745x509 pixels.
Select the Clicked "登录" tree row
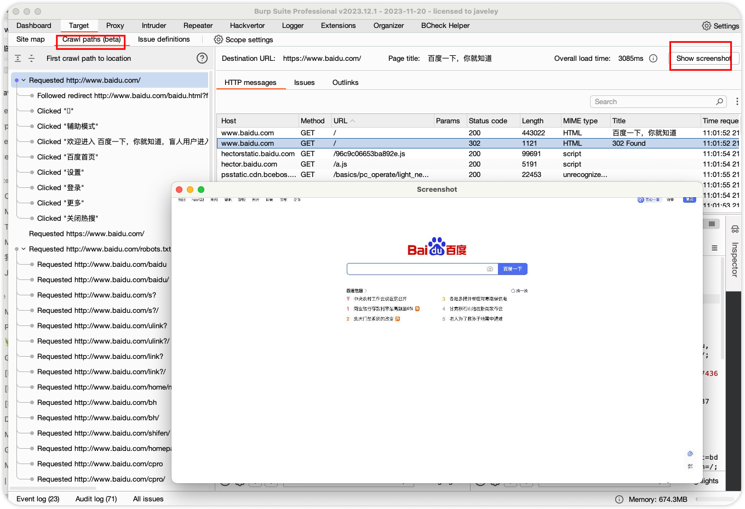tap(61, 188)
